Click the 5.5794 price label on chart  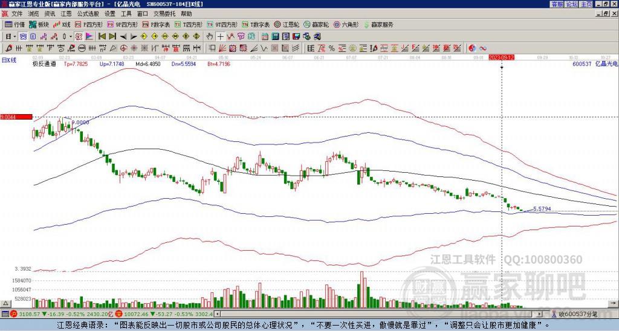tap(542, 209)
